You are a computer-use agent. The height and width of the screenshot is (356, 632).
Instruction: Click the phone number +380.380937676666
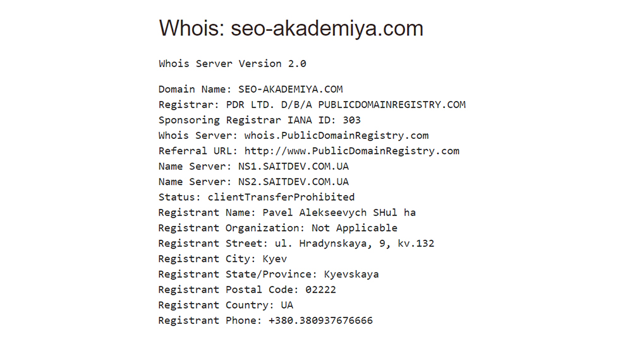coord(320,321)
